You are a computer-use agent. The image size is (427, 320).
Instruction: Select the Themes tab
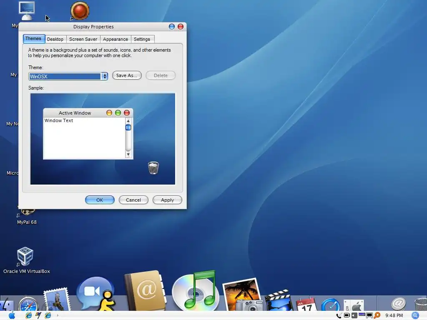pyautogui.click(x=33, y=39)
